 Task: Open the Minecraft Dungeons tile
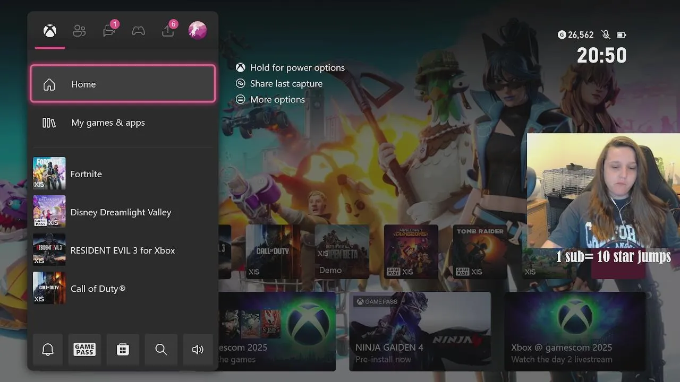[x=411, y=251]
